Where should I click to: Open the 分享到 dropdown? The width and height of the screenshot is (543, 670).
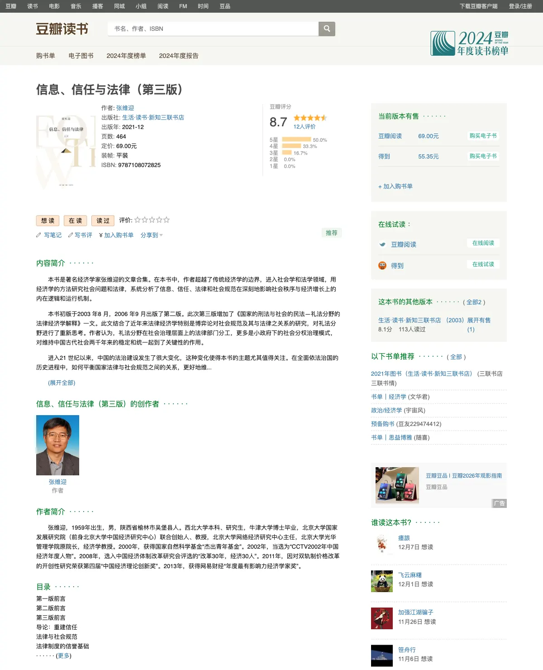point(152,235)
